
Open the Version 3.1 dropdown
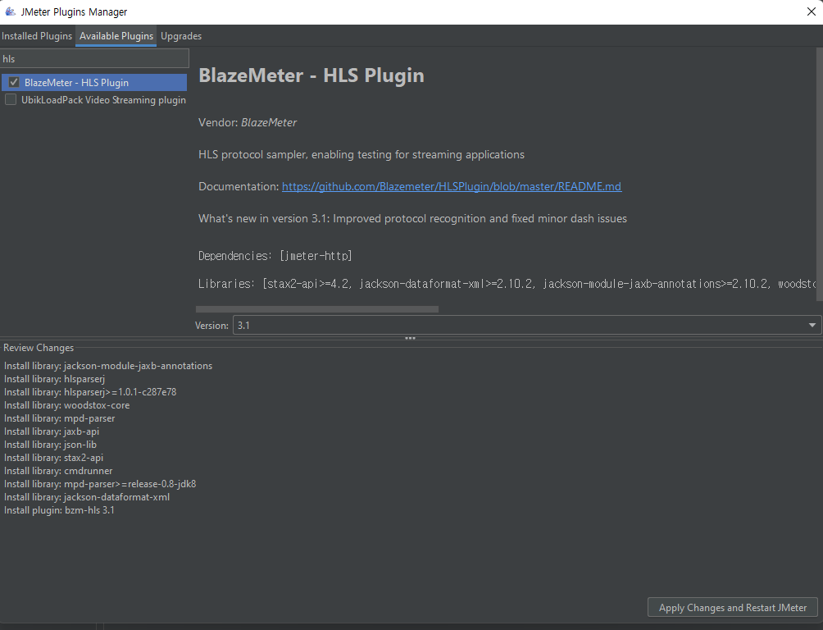tap(527, 325)
